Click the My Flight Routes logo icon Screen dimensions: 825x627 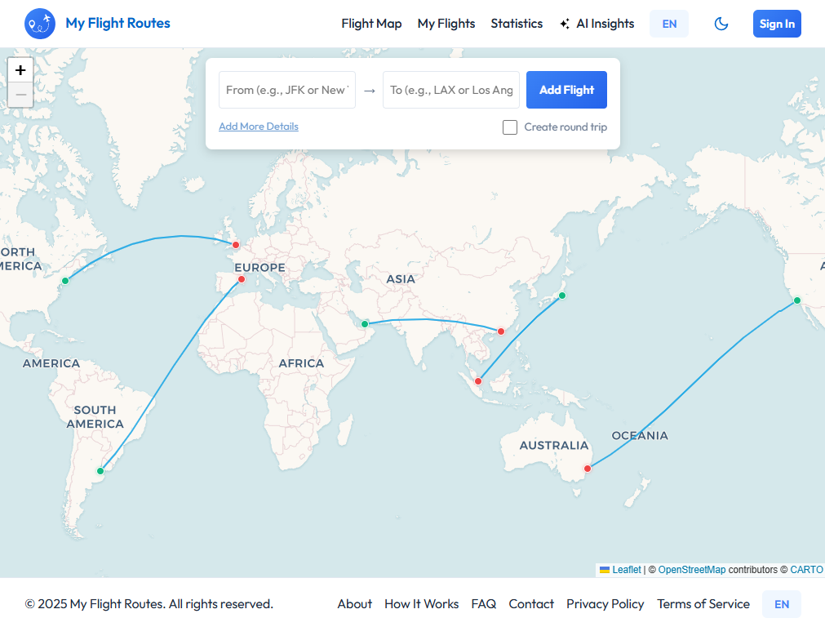(38, 24)
